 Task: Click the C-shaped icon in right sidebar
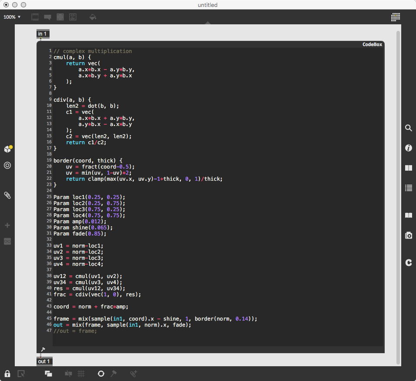(408, 262)
